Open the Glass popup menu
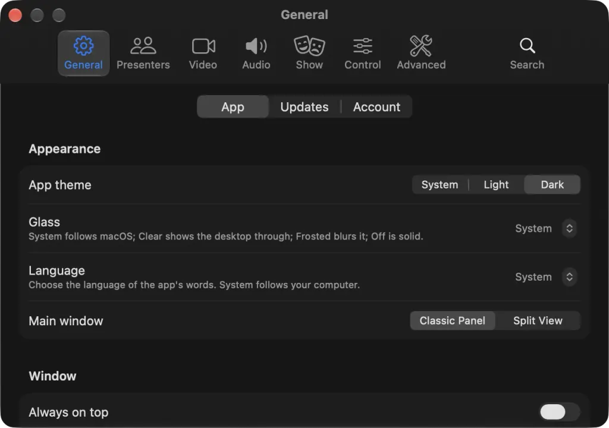This screenshot has height=428, width=609. coord(546,228)
